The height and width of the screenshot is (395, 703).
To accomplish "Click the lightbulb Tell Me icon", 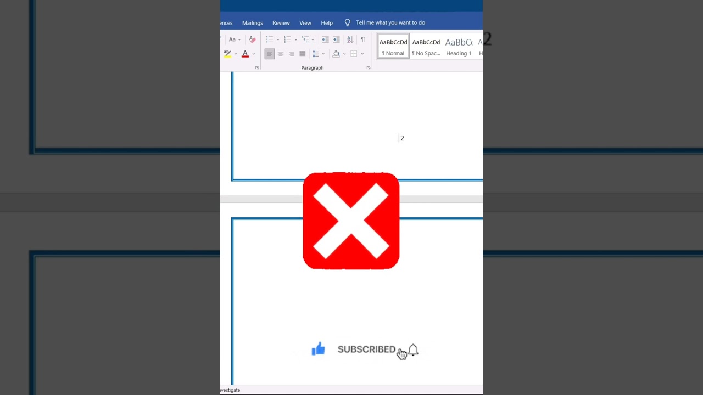I will pos(347,22).
